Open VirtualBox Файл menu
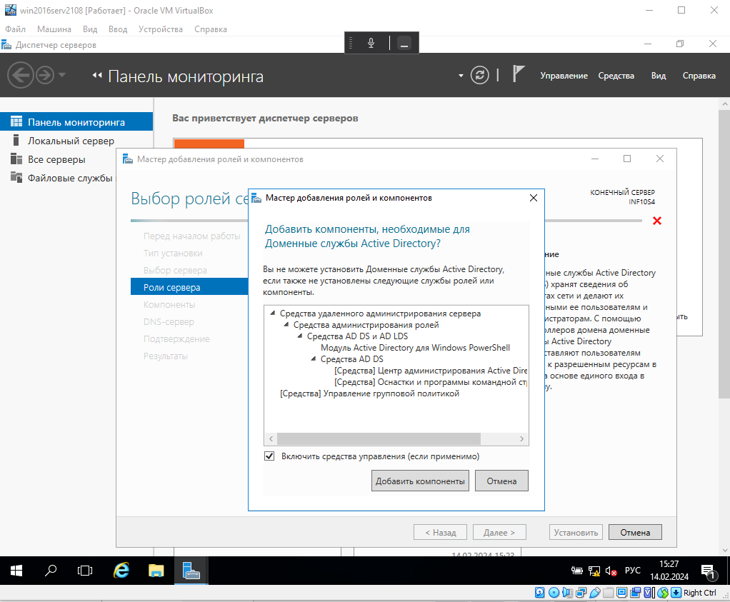The width and height of the screenshot is (730, 602). [16, 29]
